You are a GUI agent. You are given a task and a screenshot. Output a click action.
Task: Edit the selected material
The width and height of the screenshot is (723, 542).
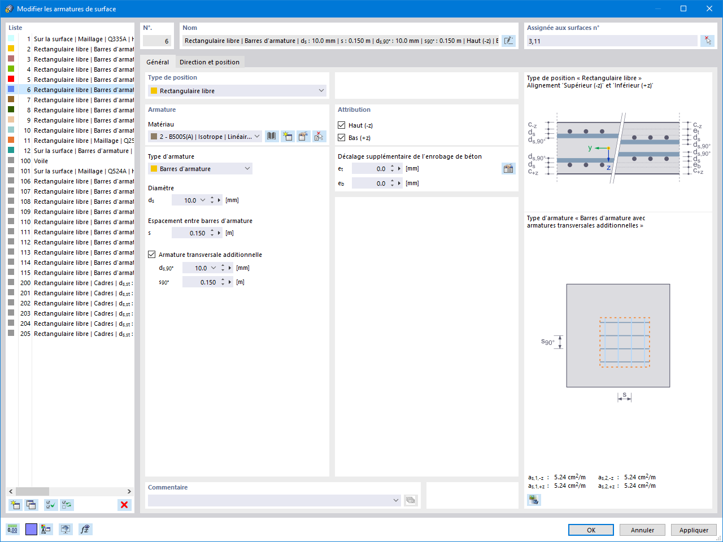[x=303, y=136]
